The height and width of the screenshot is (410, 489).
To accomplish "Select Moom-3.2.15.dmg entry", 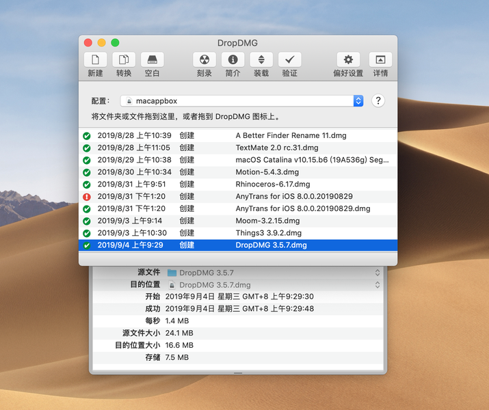I will point(238,221).
